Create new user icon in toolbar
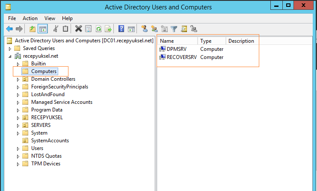This screenshot has width=317, height=191. point(144,29)
